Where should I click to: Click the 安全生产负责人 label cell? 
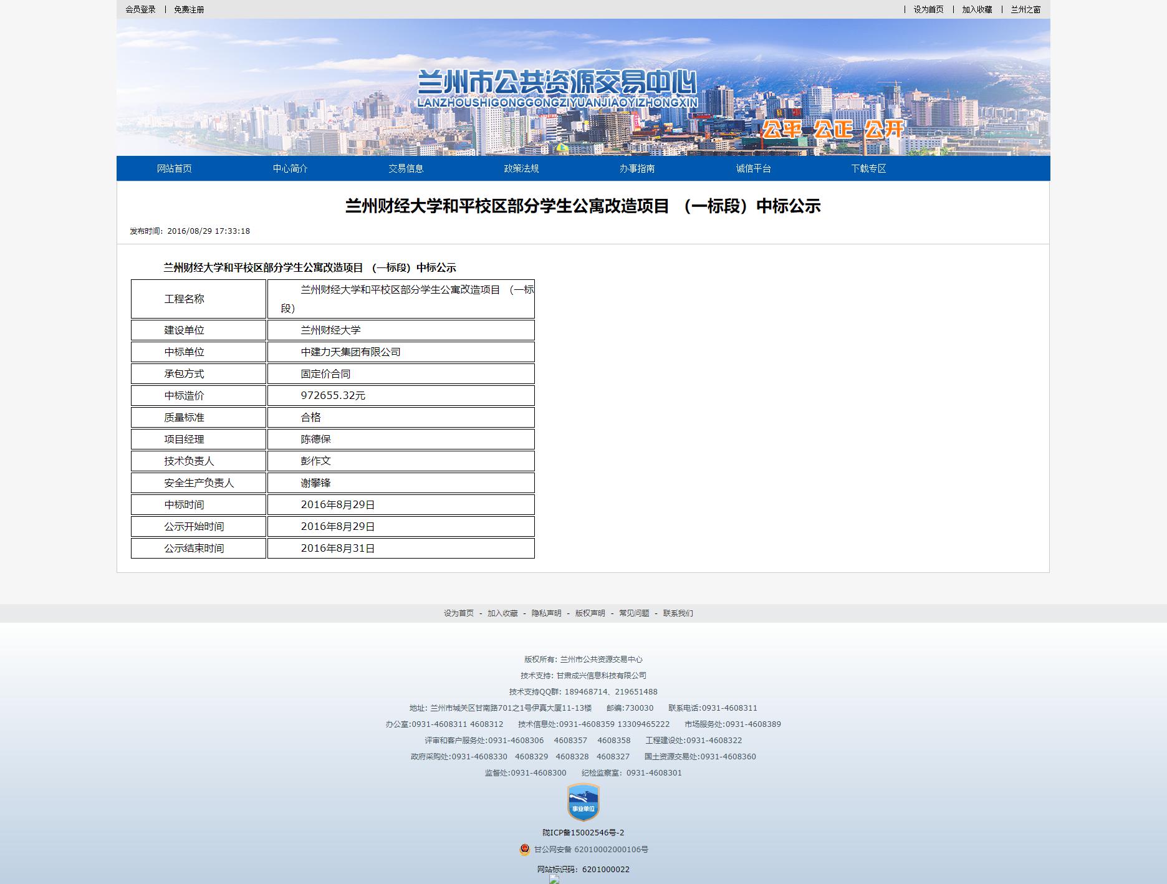199,483
